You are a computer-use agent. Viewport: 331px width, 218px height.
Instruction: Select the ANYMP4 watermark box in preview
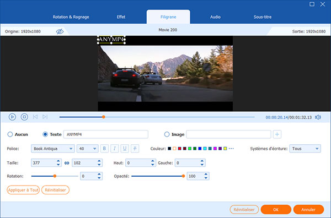(x=111, y=40)
